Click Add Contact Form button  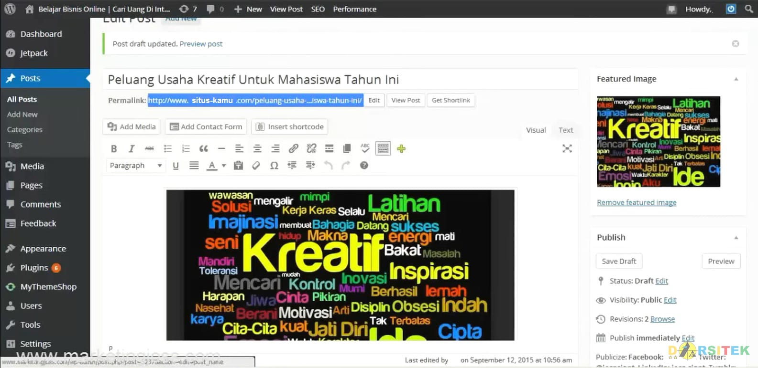[x=206, y=126]
